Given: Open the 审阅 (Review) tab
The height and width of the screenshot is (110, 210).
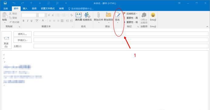Looking at the screenshot, I should [x=61, y=8].
